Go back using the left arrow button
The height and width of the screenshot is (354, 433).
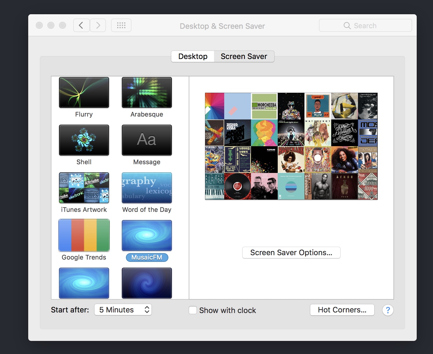pos(81,26)
